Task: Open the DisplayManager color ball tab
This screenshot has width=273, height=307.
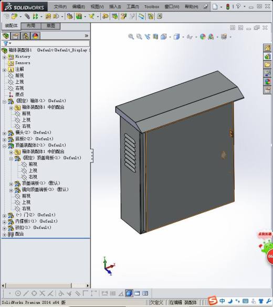Action: coord(35,36)
